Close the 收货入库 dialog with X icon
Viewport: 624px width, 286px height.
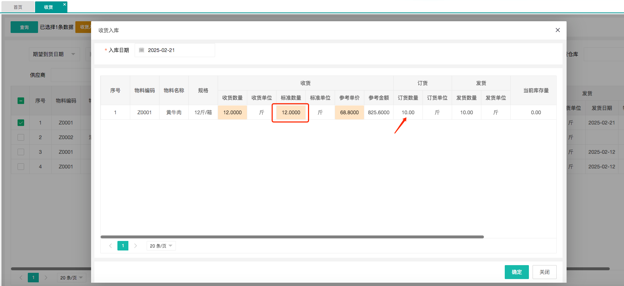557,30
